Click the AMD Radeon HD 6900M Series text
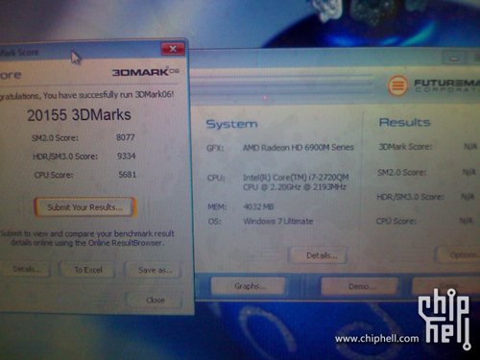The image size is (480, 360). [x=299, y=147]
